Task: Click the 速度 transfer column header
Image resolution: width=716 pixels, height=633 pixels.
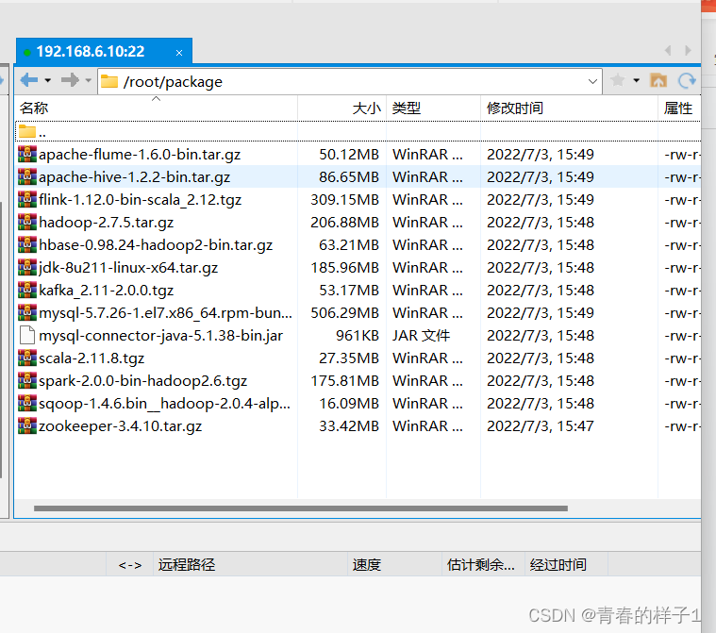Action: 395,565
